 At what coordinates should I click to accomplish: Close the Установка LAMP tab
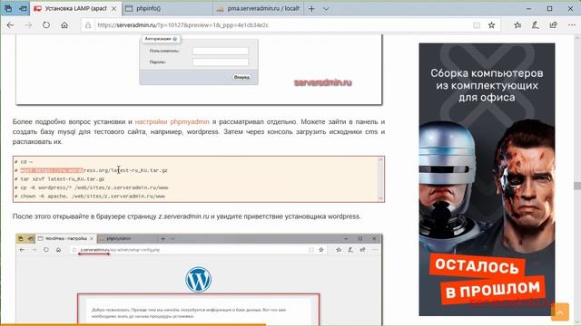(x=113, y=8)
